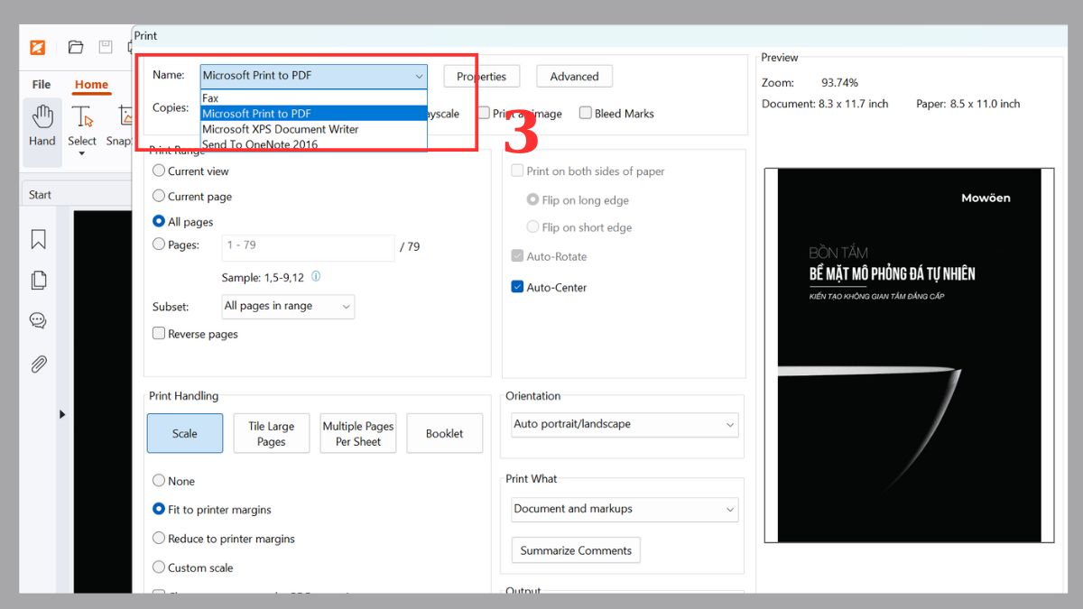Open the File menu
Screen dimensions: 1083x609
pyautogui.click(x=42, y=85)
